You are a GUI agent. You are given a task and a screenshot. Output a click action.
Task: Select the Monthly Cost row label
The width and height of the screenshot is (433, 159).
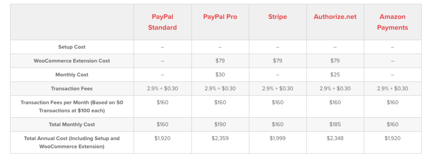tap(72, 75)
